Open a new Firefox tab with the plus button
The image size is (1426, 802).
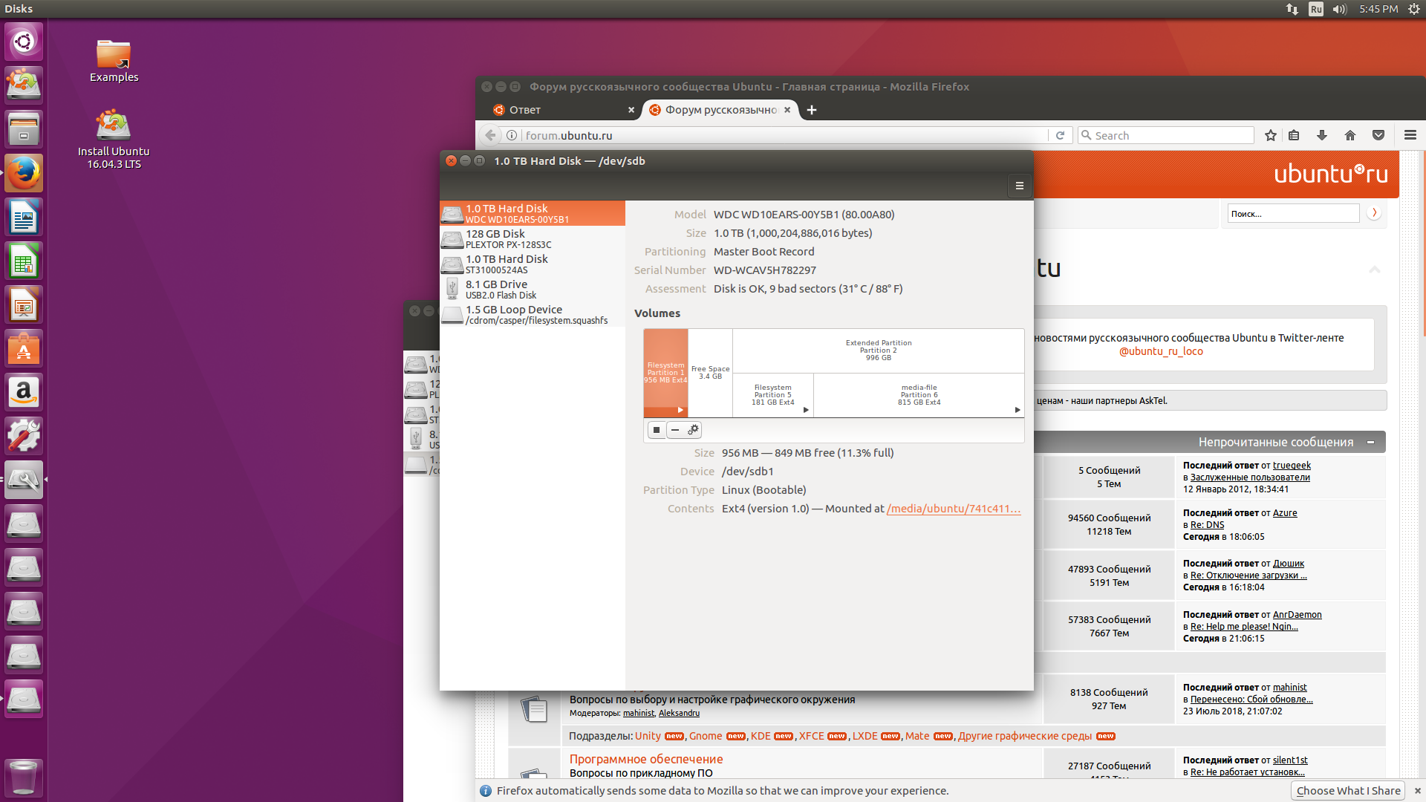tap(812, 110)
